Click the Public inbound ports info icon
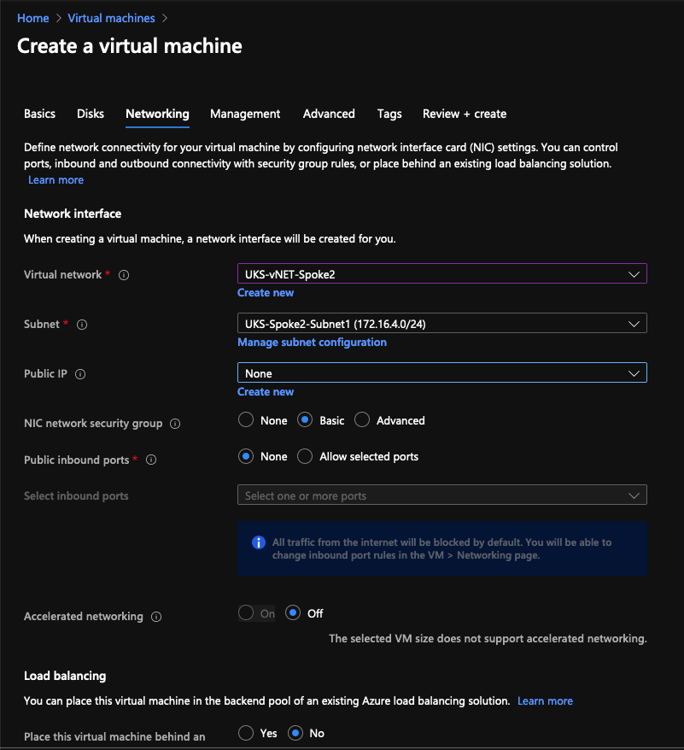Image resolution: width=684 pixels, height=750 pixels. (x=151, y=460)
